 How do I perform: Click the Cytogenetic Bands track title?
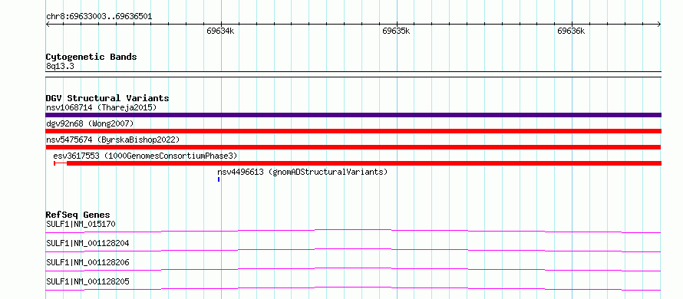(x=91, y=57)
